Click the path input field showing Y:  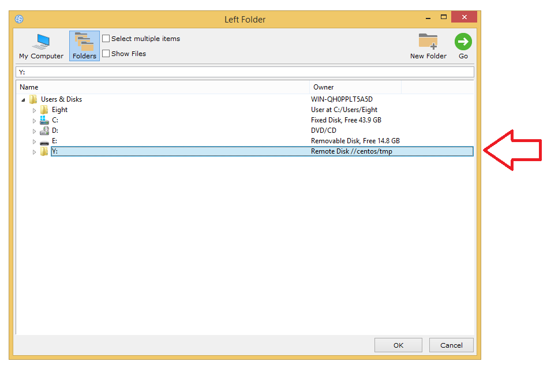(245, 72)
